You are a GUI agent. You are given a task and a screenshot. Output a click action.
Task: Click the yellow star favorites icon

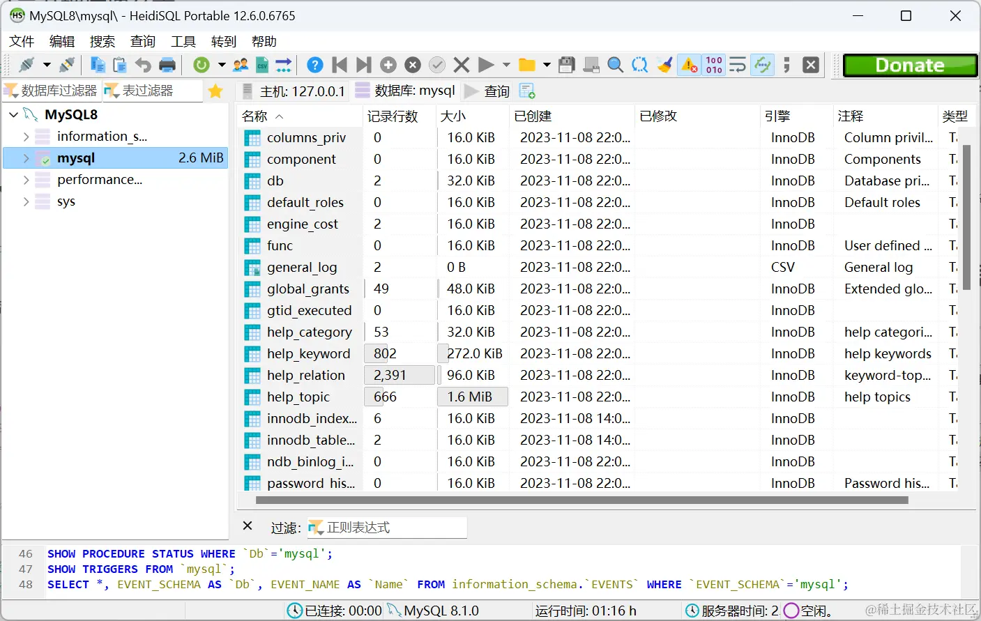(x=216, y=91)
